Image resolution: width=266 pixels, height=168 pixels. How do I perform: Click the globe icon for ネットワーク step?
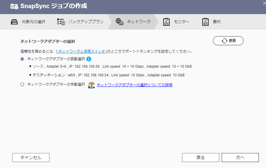click(x=119, y=22)
